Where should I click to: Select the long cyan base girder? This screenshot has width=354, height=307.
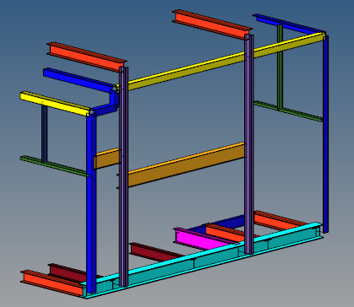(203, 259)
